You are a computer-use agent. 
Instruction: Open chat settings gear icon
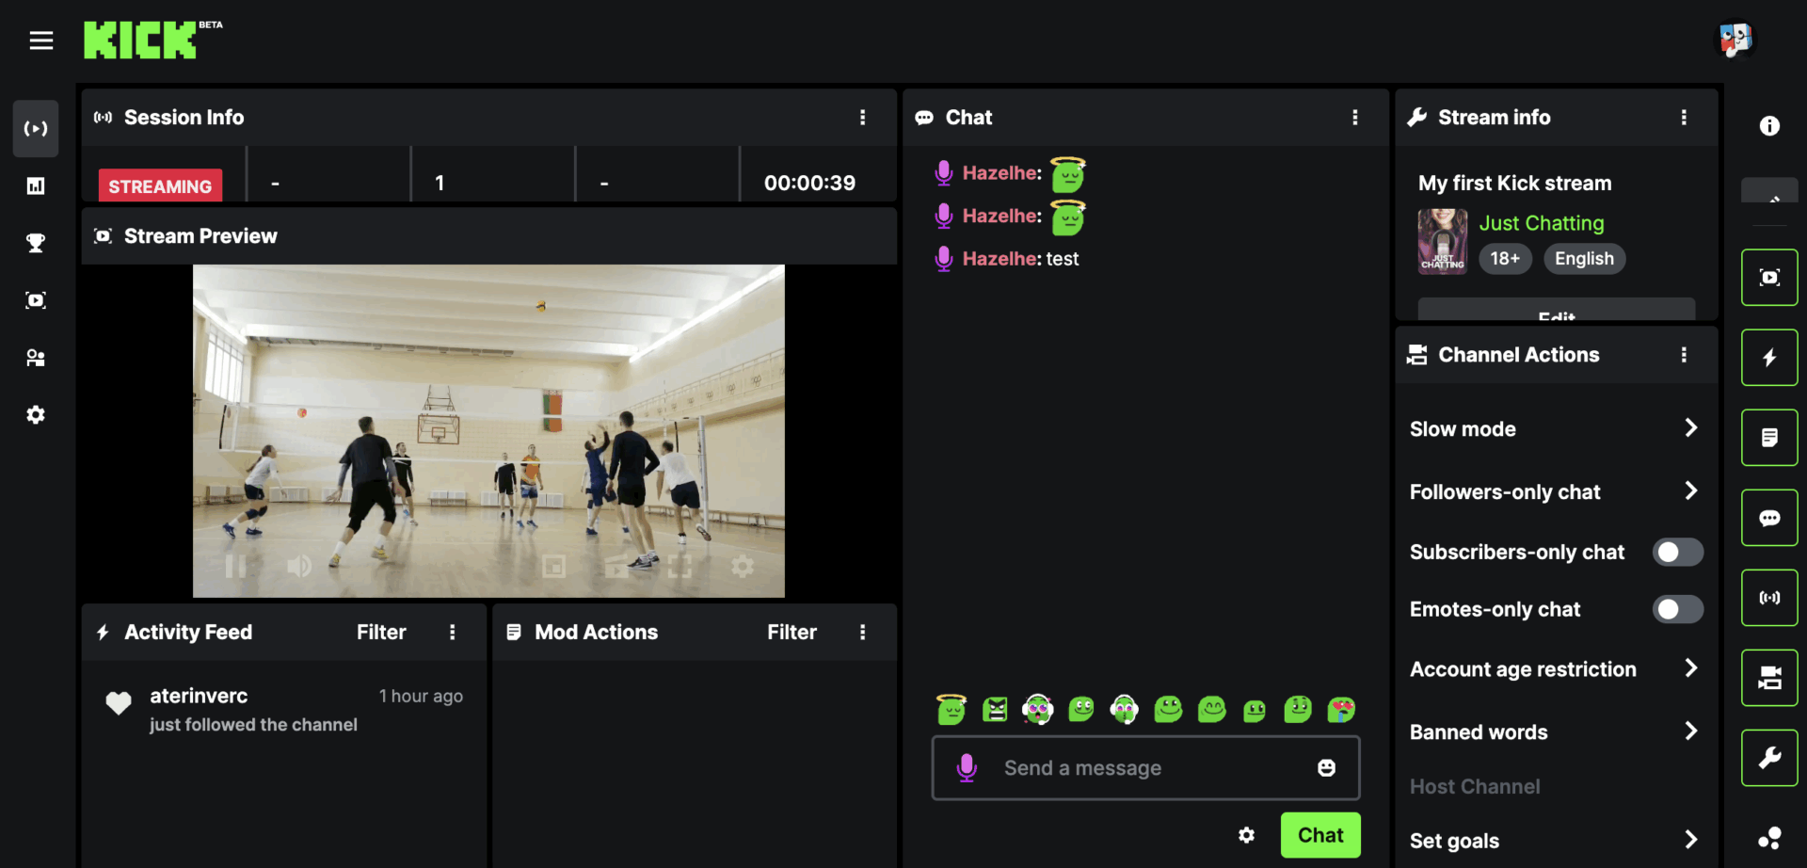[1246, 835]
